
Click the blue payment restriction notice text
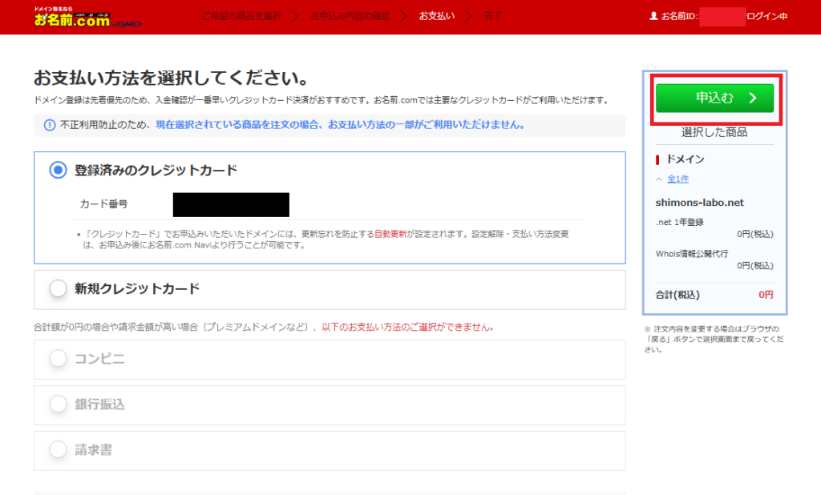tap(340, 125)
